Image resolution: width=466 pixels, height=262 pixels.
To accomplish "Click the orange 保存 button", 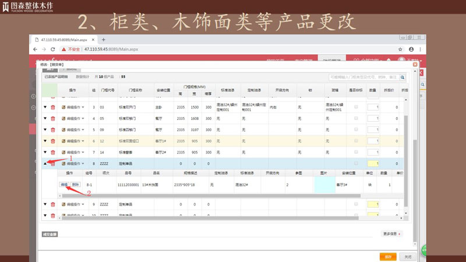I will click(x=386, y=256).
